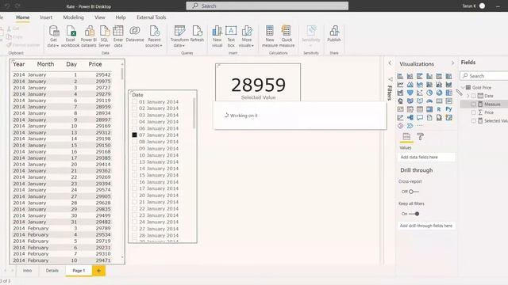Switch to the Insert ribbon tab
This screenshot has height=285, width=508.
46,17
